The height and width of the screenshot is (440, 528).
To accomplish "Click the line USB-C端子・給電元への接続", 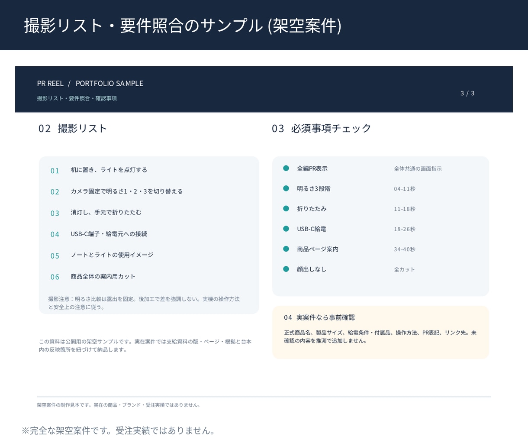I will (109, 234).
